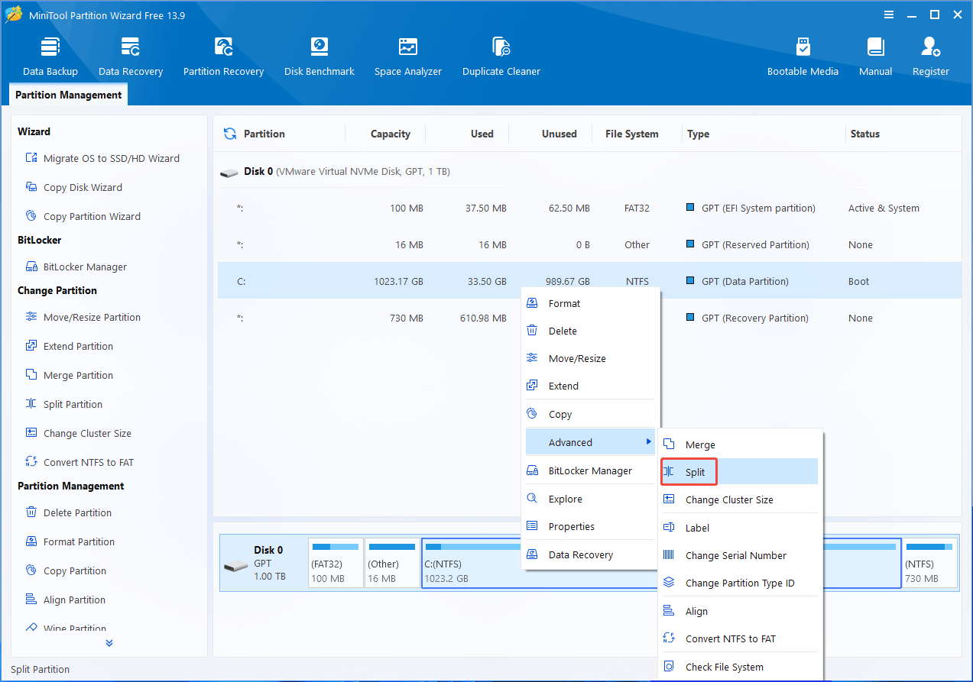This screenshot has width=973, height=682.
Task: Choose Copy in context menu
Action: [590, 414]
